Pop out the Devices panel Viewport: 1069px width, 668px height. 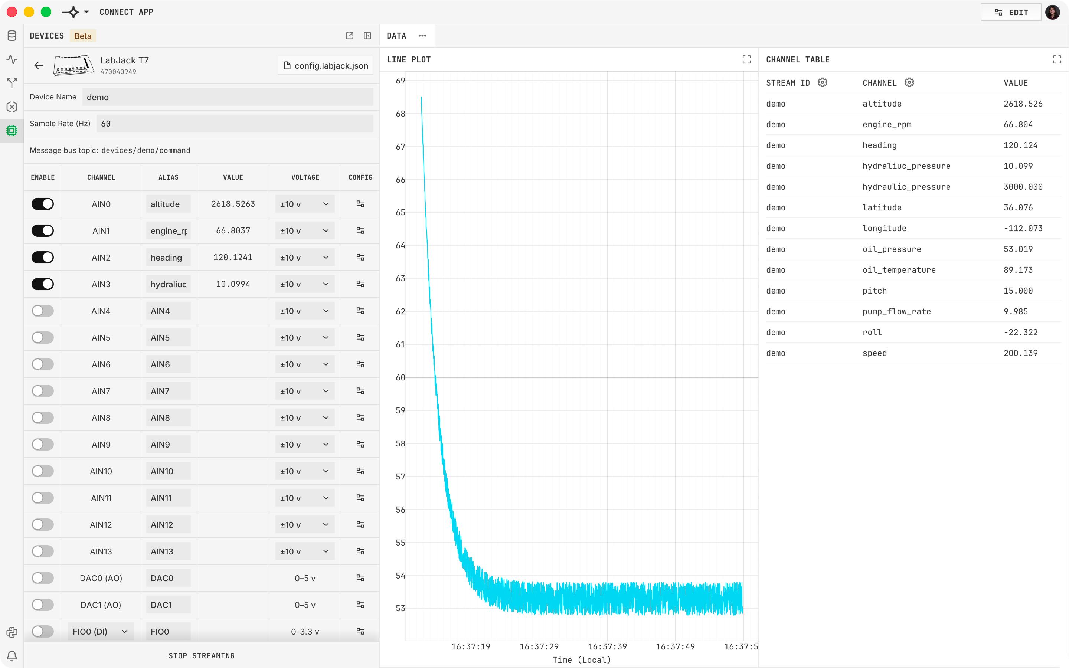coord(349,36)
